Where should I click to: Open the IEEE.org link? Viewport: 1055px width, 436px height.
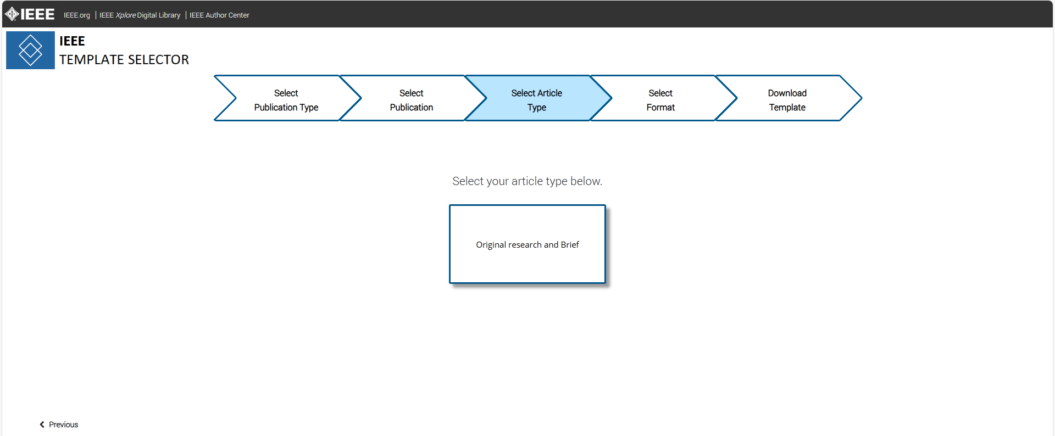pos(77,15)
